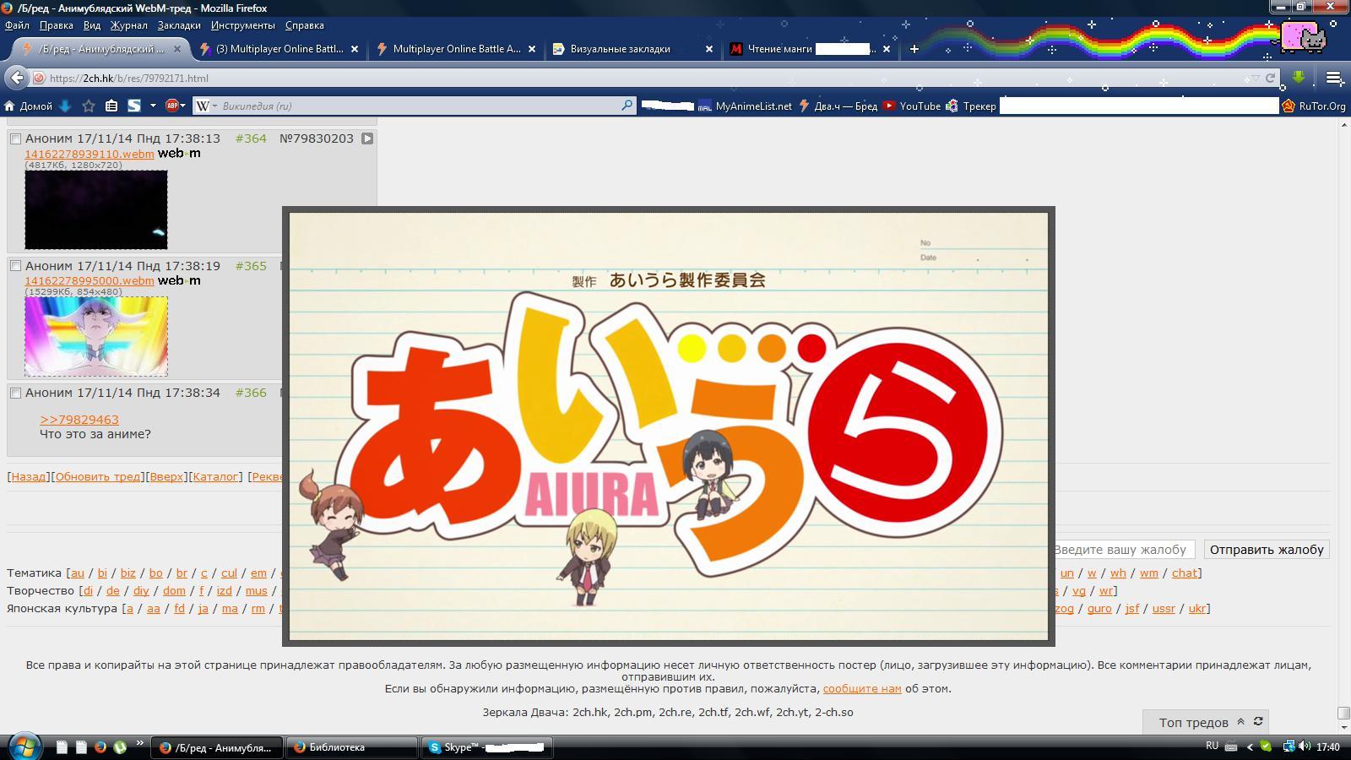Click the site identity icon in address bar
This screenshot has height=760, width=1351.
[x=39, y=78]
